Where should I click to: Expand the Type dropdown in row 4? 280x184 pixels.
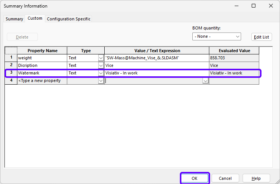tap(101, 81)
